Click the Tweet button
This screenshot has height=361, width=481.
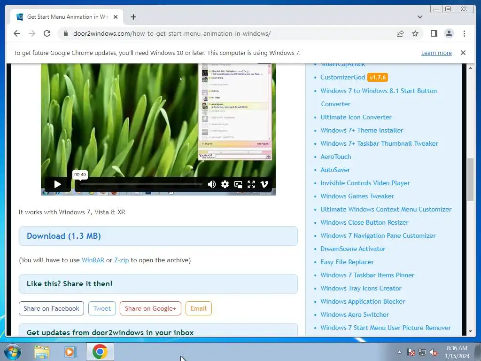click(102, 308)
